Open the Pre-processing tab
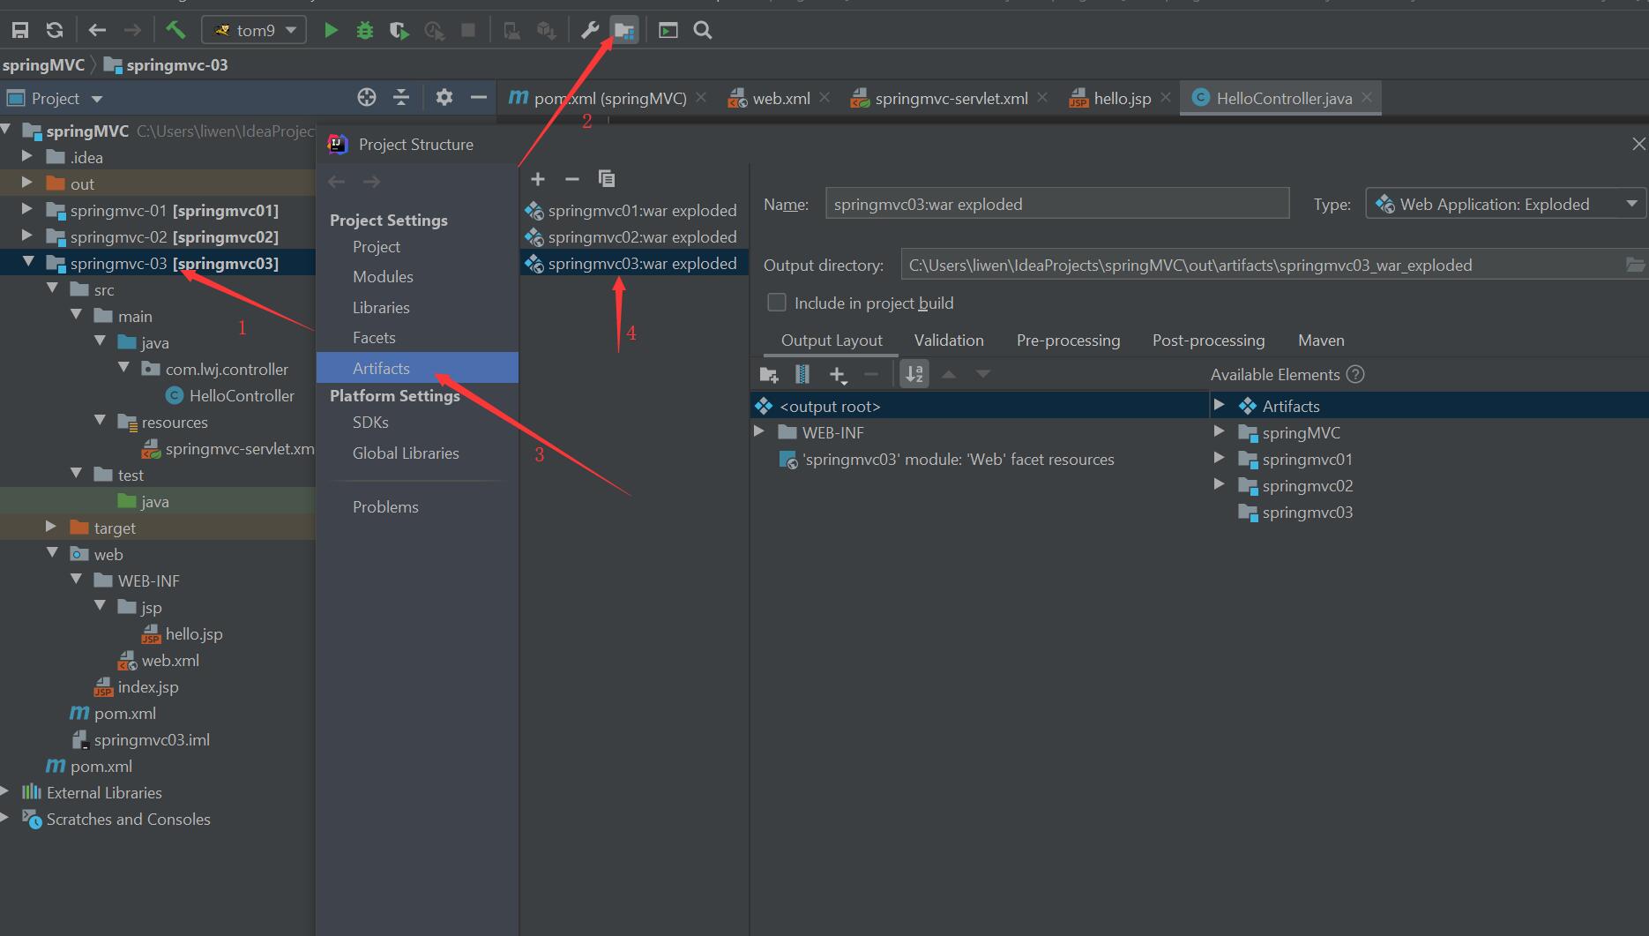The height and width of the screenshot is (936, 1649). click(1068, 341)
